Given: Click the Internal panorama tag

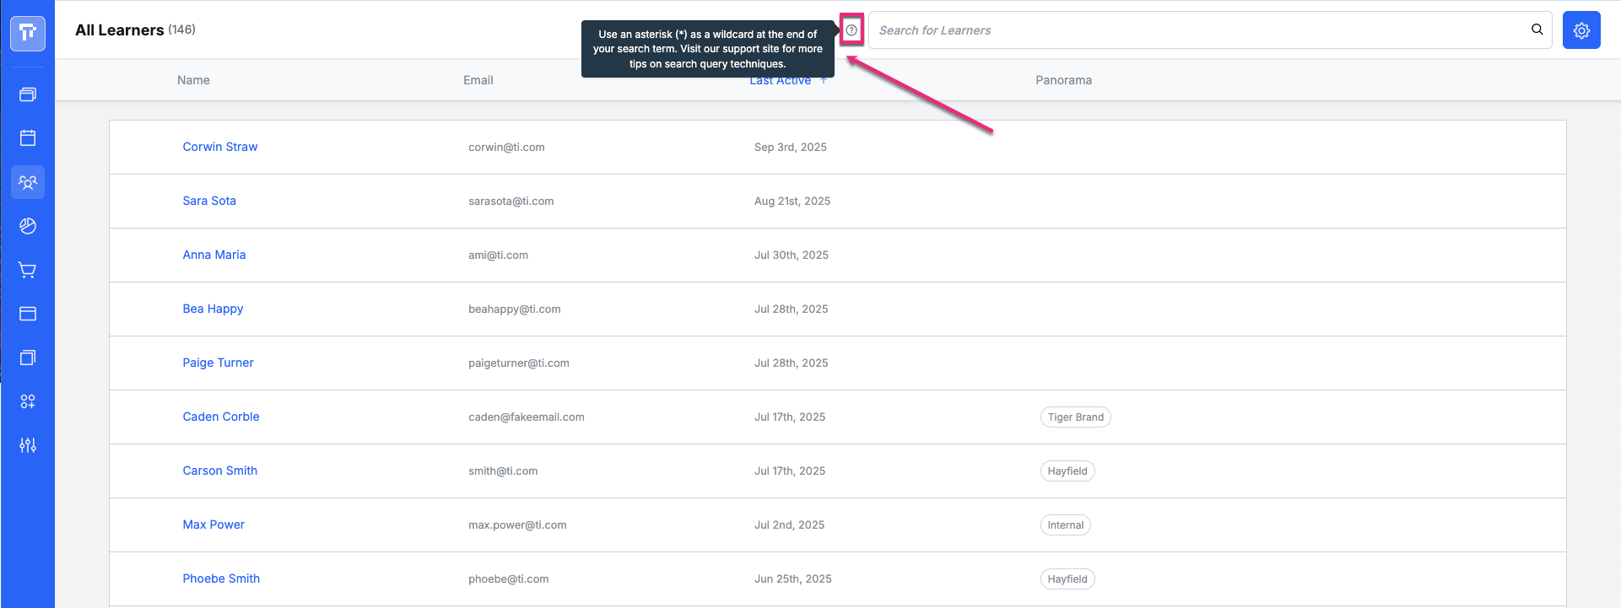Looking at the screenshot, I should (1065, 525).
